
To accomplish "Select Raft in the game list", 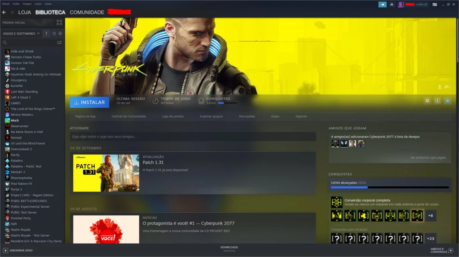I will pyautogui.click(x=14, y=224).
